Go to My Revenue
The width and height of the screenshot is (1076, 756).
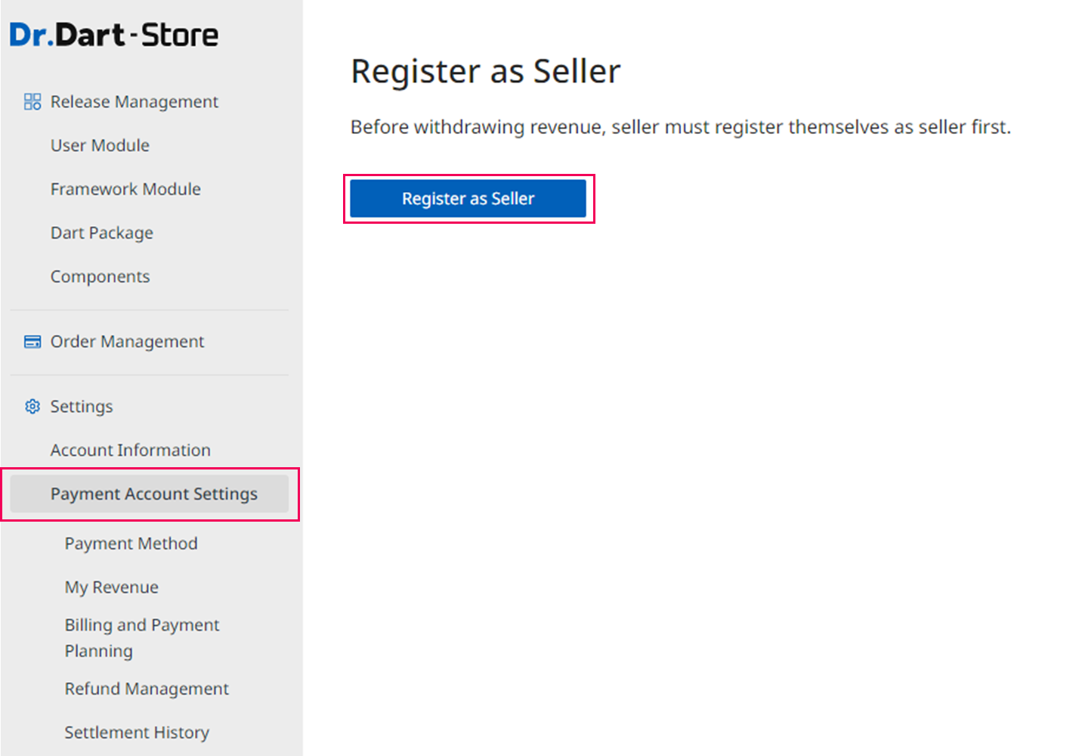[x=112, y=587]
